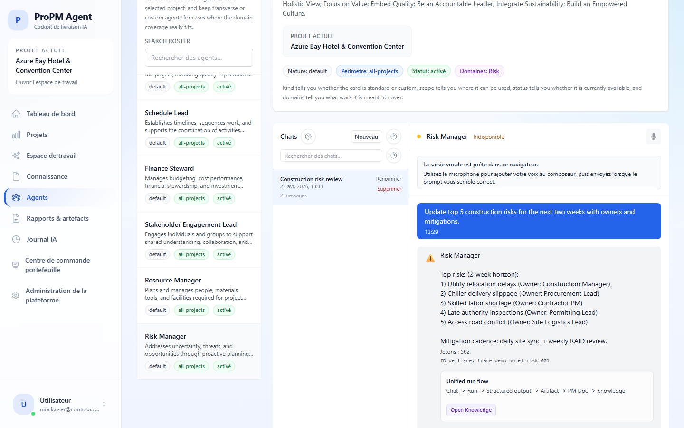Open the Tableau de bord dashboard icon
Viewport: 684px width, 428px height.
pos(16,114)
